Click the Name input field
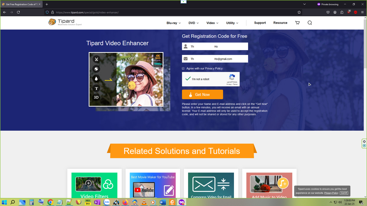Viewport: 367px width, 206px height. pos(215,46)
